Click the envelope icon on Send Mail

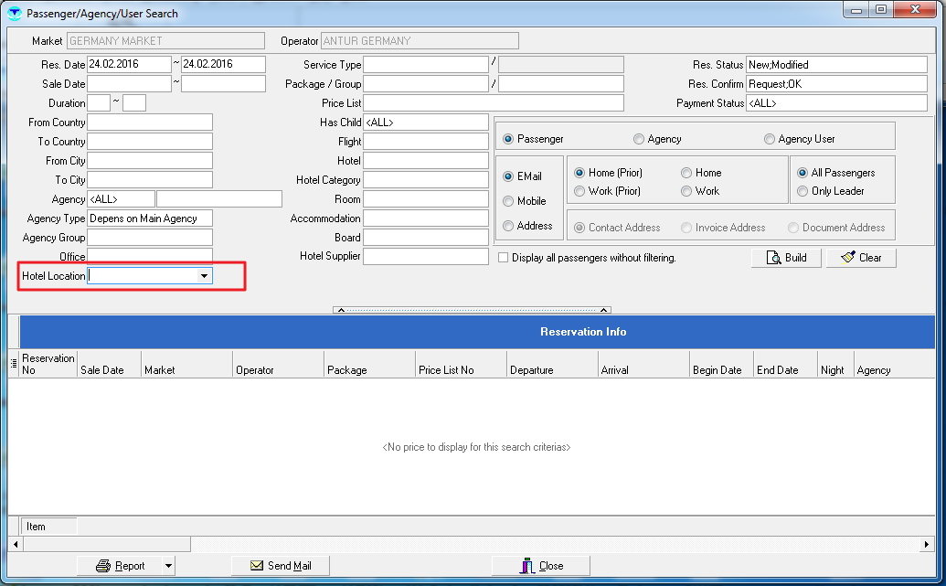[x=257, y=566]
